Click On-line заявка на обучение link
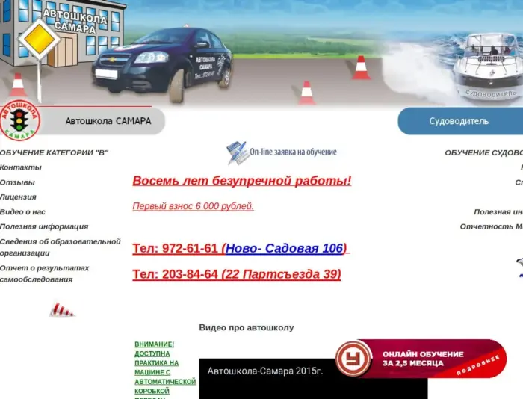 click(x=293, y=152)
